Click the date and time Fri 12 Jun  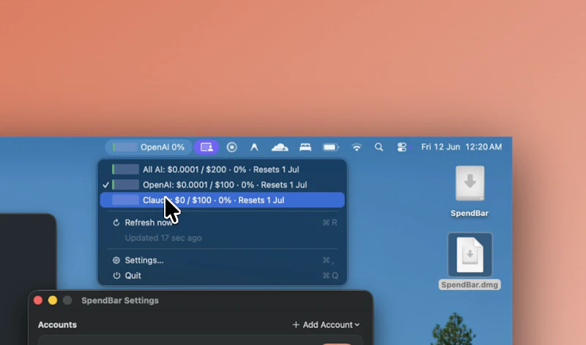coord(461,147)
